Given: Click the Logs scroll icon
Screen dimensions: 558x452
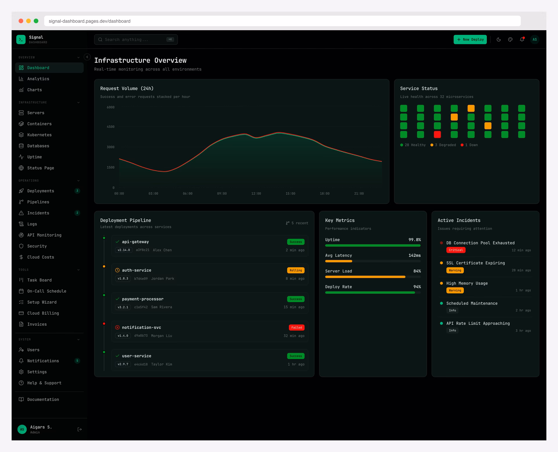Looking at the screenshot, I should tap(21, 224).
